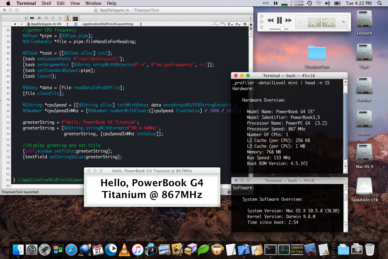Open System Preferences from the Dock
The height and width of the screenshot is (259, 388).
pyautogui.click(x=32, y=249)
